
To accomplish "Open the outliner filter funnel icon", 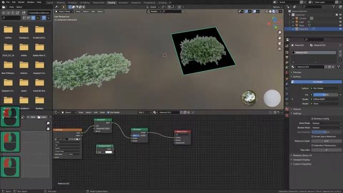I will point(334,7).
